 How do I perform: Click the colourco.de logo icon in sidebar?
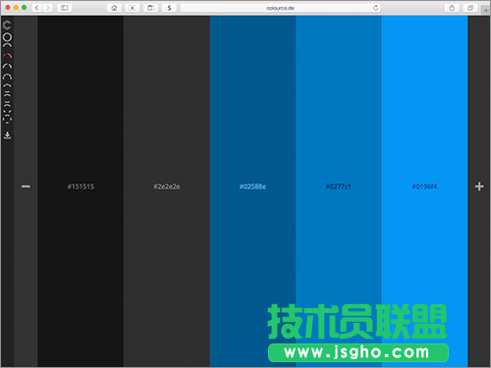coord(7,25)
